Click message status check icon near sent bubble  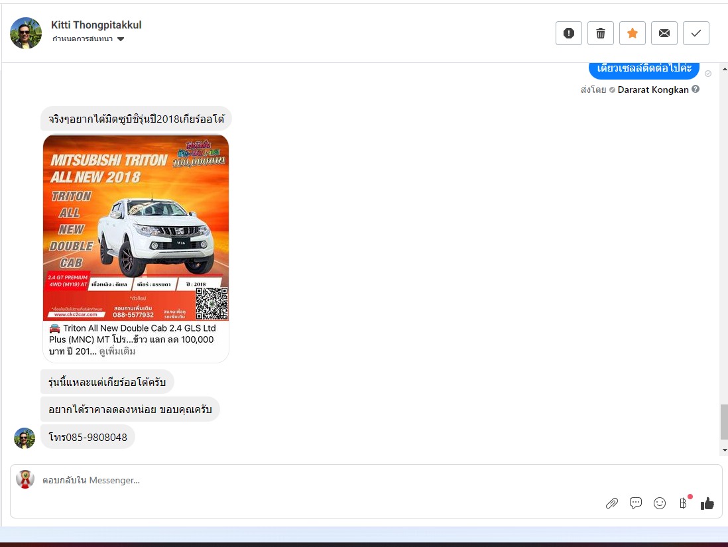(x=708, y=74)
